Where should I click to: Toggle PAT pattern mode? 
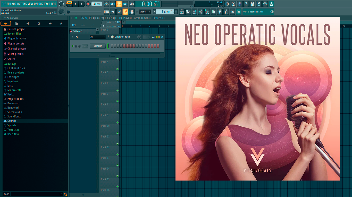tap(69, 2)
